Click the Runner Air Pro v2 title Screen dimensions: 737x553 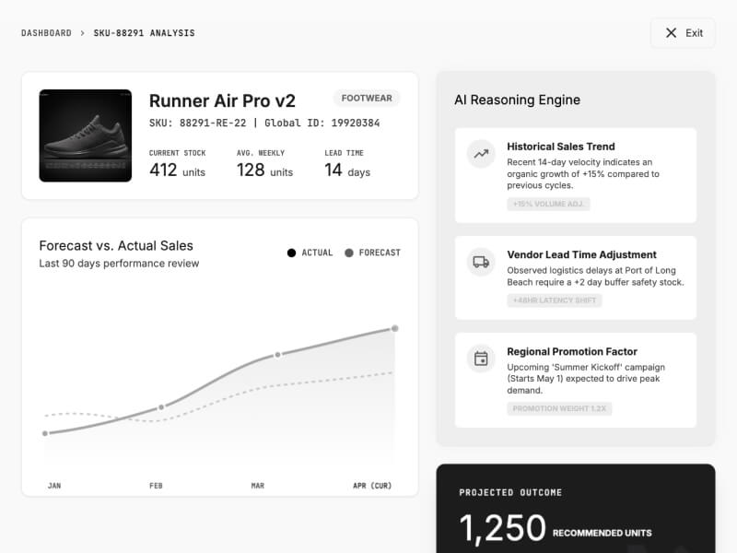(222, 100)
